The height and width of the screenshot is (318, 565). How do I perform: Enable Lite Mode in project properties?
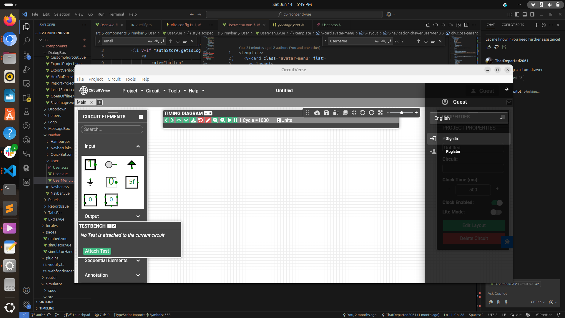pos(496,212)
